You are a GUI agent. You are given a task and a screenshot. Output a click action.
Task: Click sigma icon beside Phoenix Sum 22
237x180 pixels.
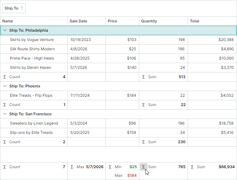(x=143, y=105)
